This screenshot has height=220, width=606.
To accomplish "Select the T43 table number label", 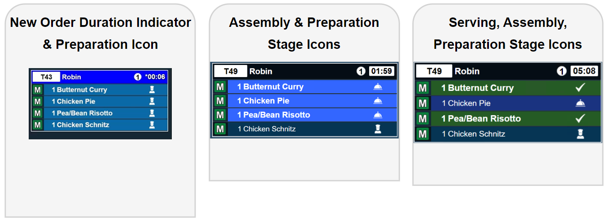I will (46, 77).
